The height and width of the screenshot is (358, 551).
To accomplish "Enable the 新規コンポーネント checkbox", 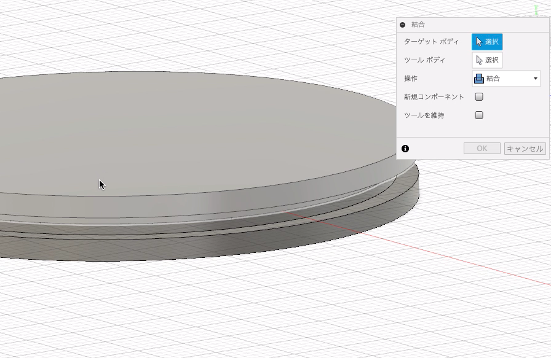I will point(479,96).
